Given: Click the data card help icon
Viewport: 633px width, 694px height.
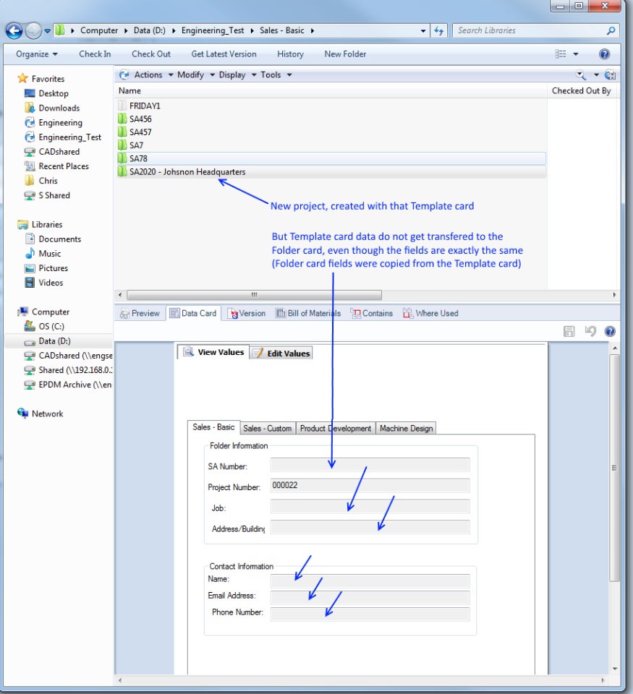Looking at the screenshot, I should coord(610,331).
